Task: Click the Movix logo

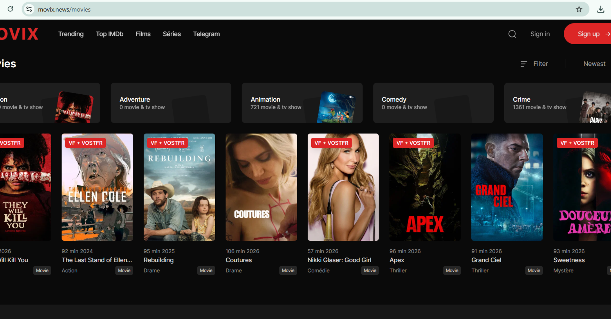Action: pyautogui.click(x=19, y=34)
